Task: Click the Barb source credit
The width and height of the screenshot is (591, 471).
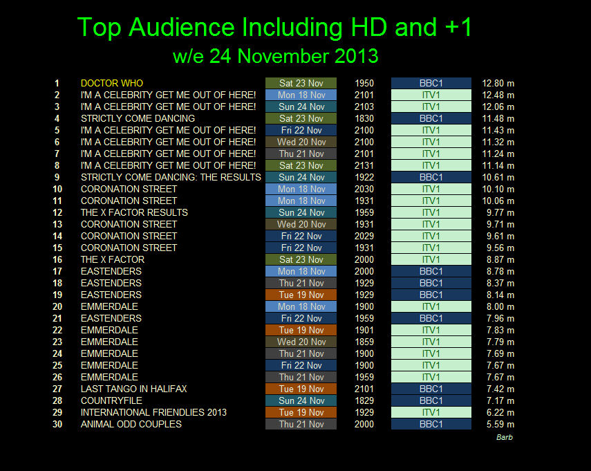Action: tap(505, 437)
